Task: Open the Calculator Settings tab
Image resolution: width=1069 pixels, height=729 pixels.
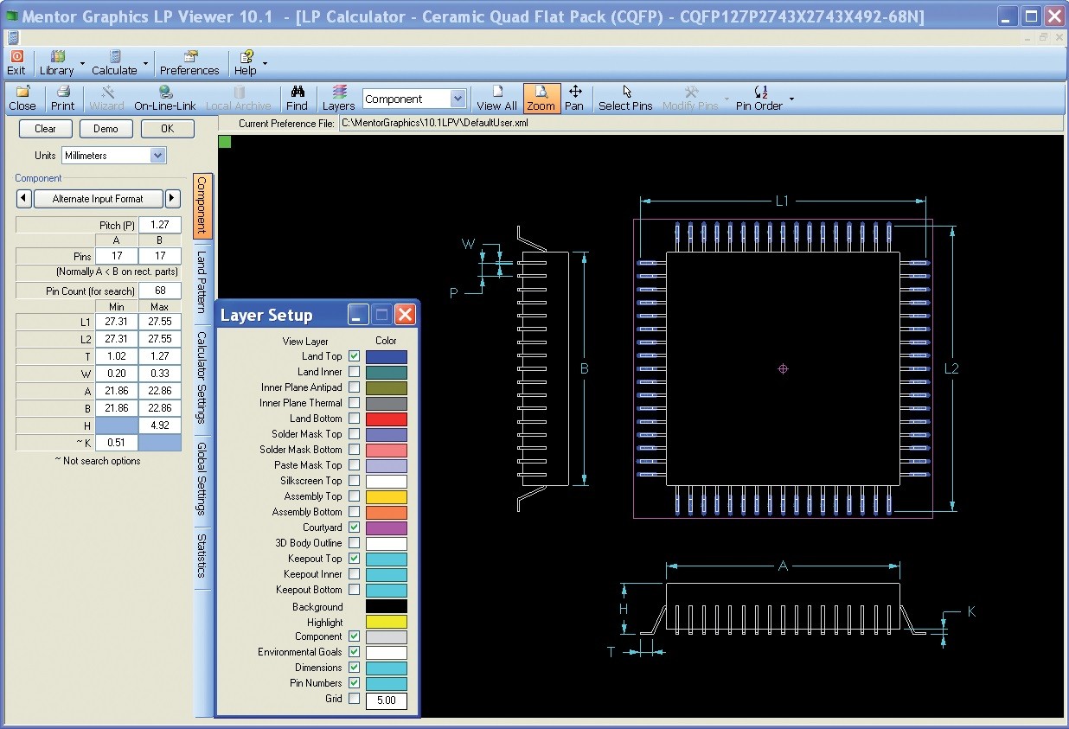Action: 202,377
